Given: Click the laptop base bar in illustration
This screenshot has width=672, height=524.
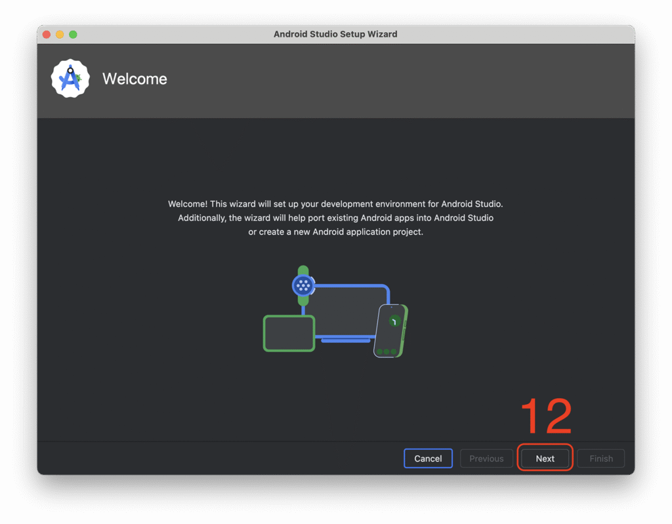Looking at the screenshot, I should pos(346,340).
